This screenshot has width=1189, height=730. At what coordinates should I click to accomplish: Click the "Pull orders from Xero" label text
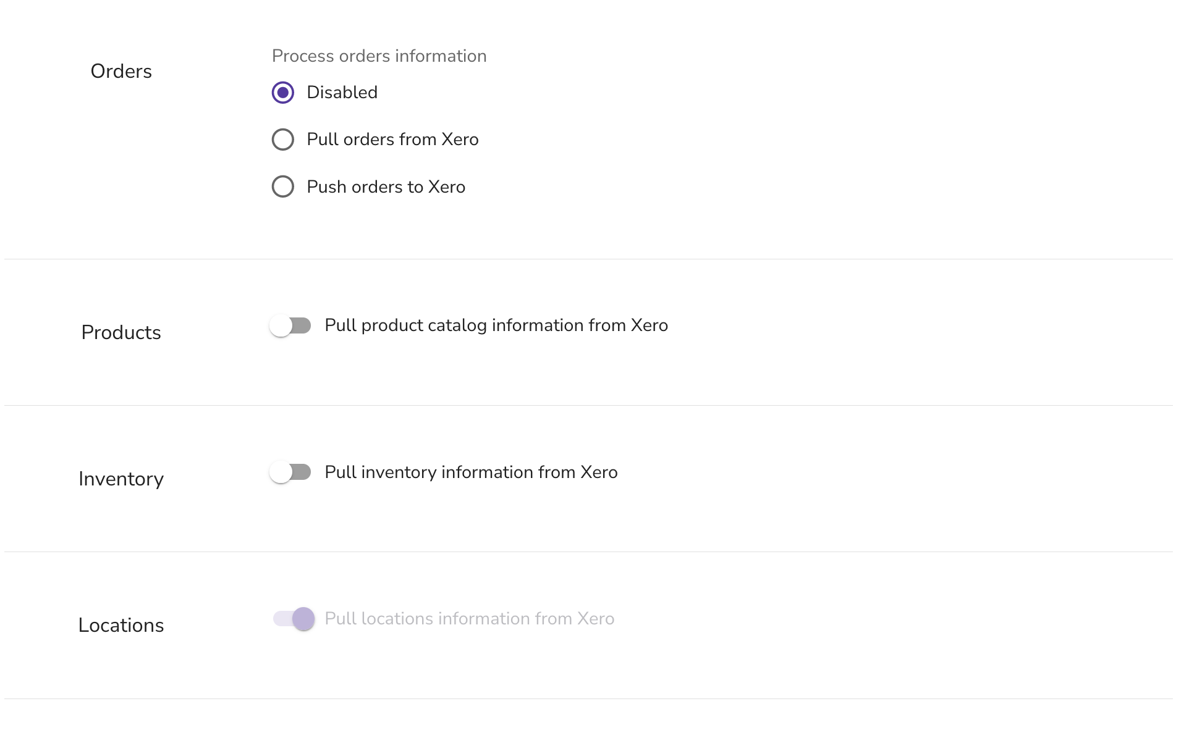392,140
